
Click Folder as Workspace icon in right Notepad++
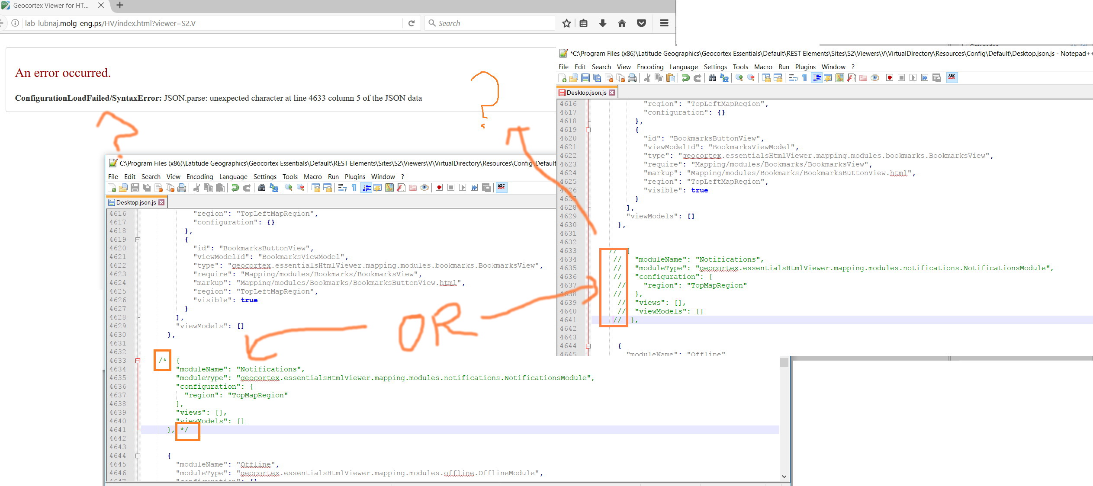point(863,78)
